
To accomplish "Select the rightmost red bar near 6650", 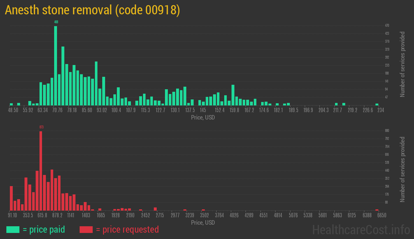I will point(377,210).
